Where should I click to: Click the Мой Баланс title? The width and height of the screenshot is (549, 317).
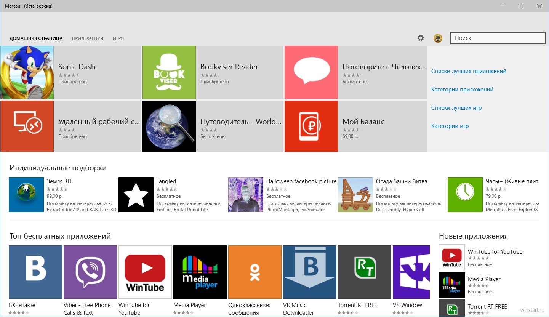pos(363,122)
